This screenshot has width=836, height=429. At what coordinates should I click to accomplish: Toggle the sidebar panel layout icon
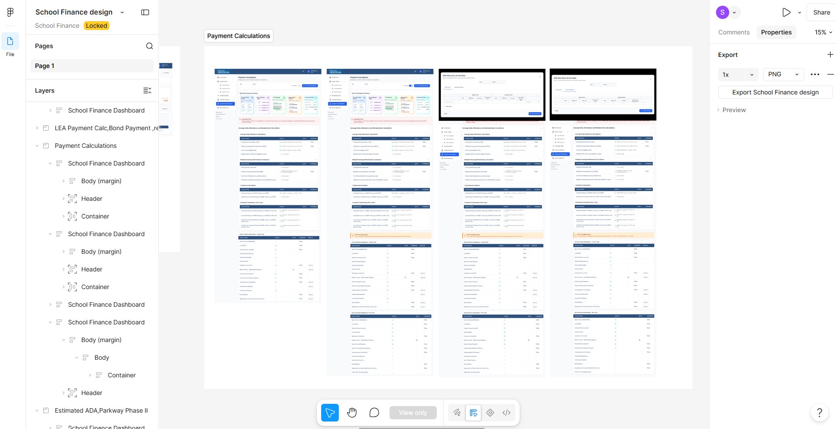coord(145,12)
